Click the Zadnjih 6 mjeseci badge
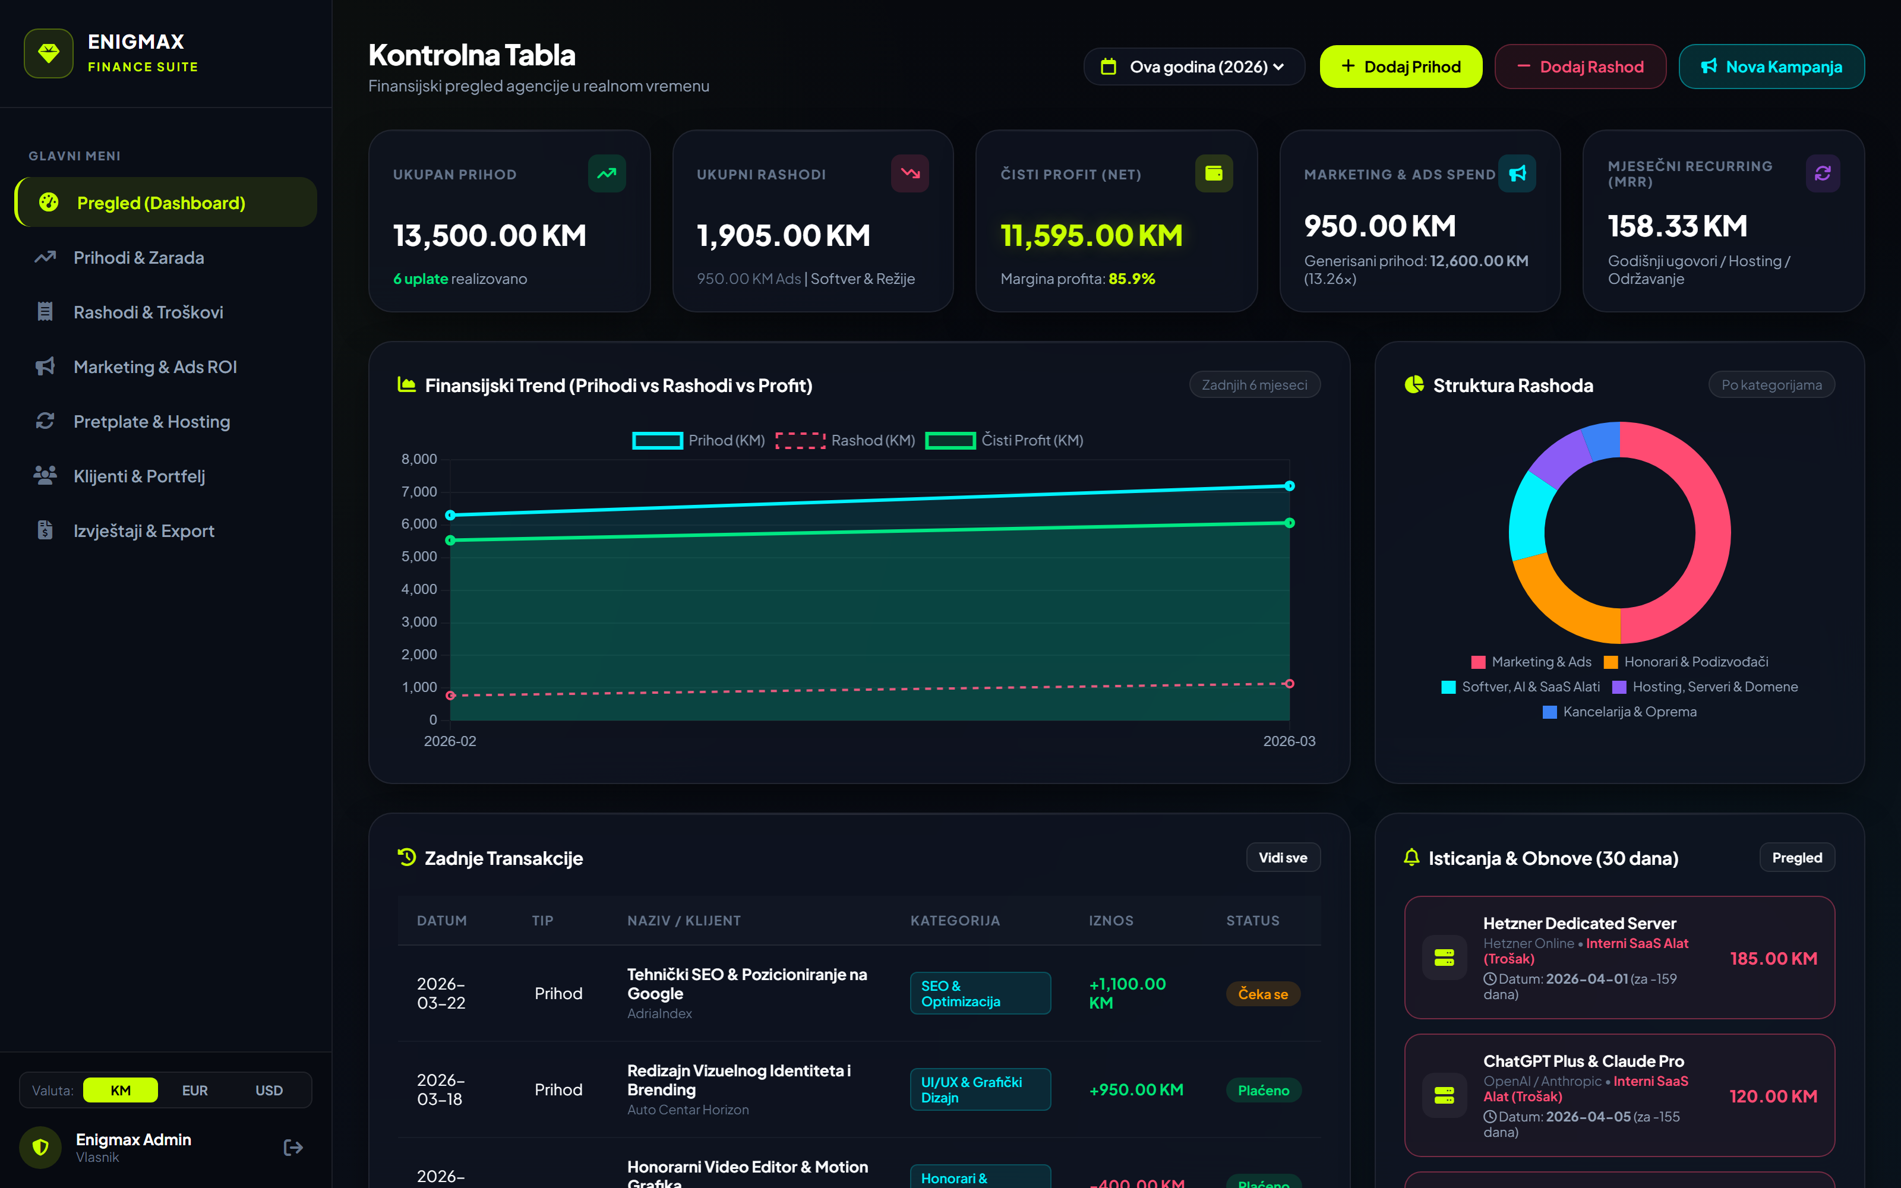Screen dimensions: 1901x1188 coord(1255,385)
